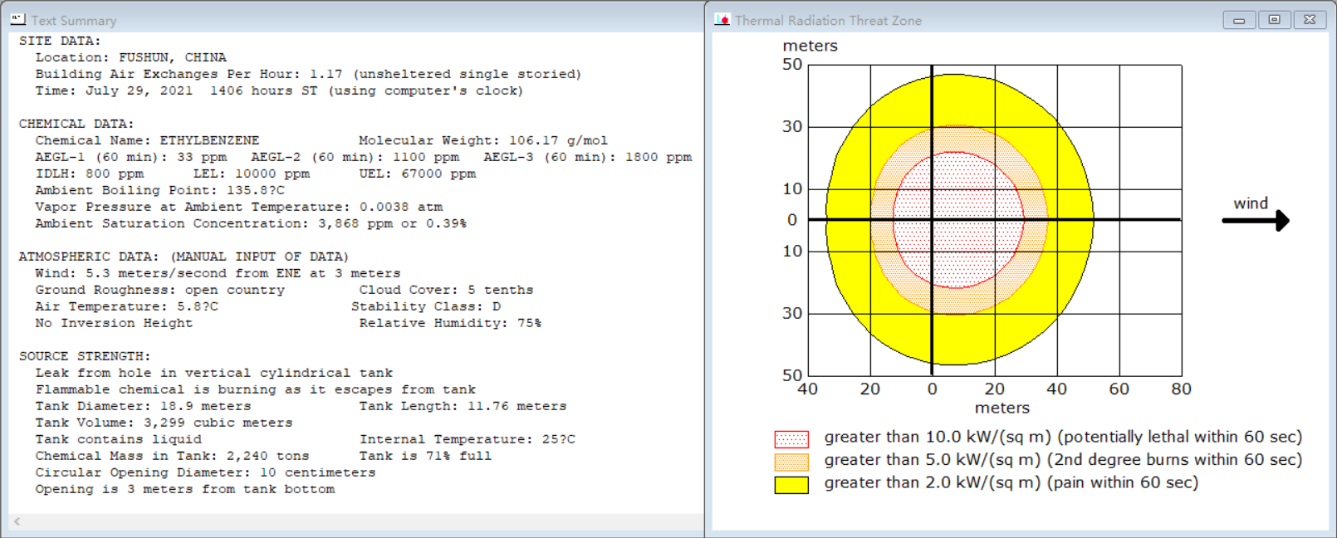Screen dimensions: 1337x538
Task: Click the left arrow of Text Summary scrollbar
Action: pos(17,522)
